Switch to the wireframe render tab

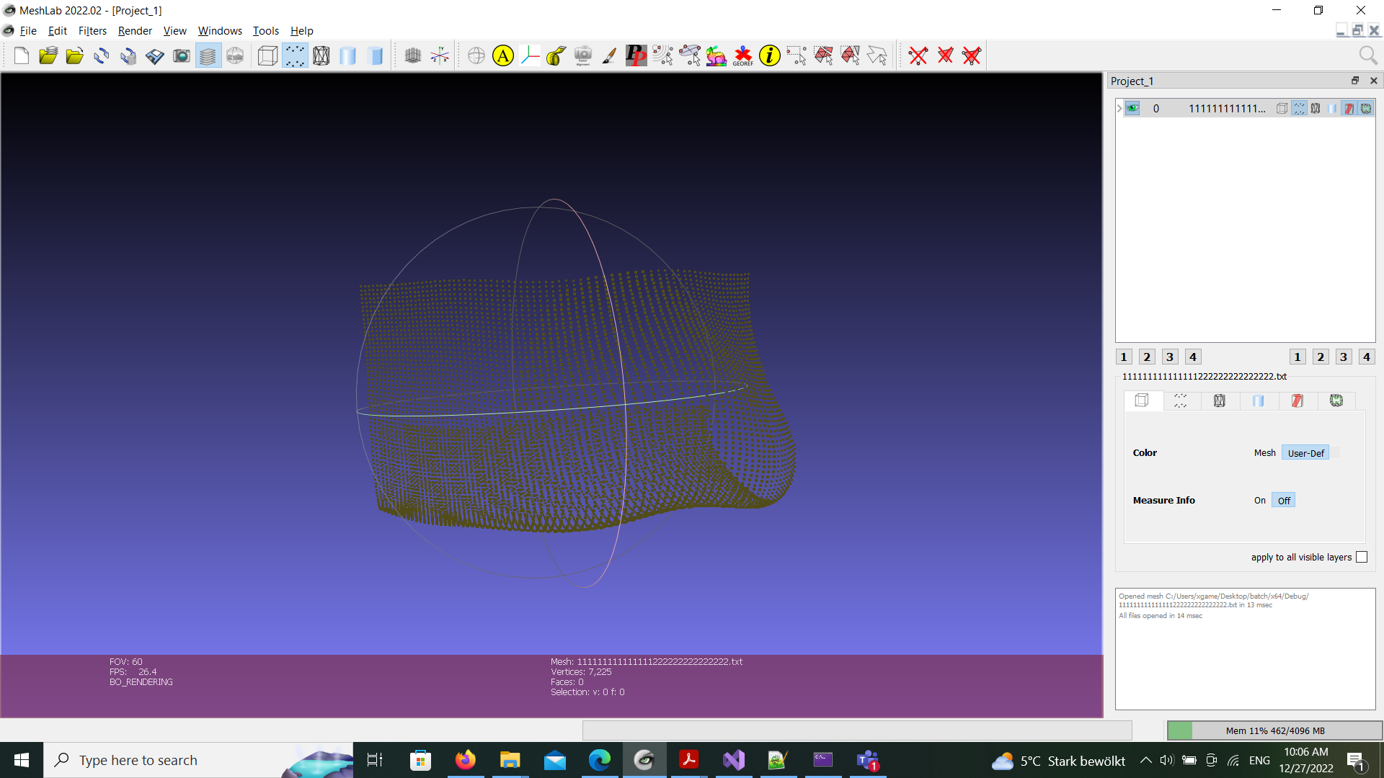pos(1220,401)
